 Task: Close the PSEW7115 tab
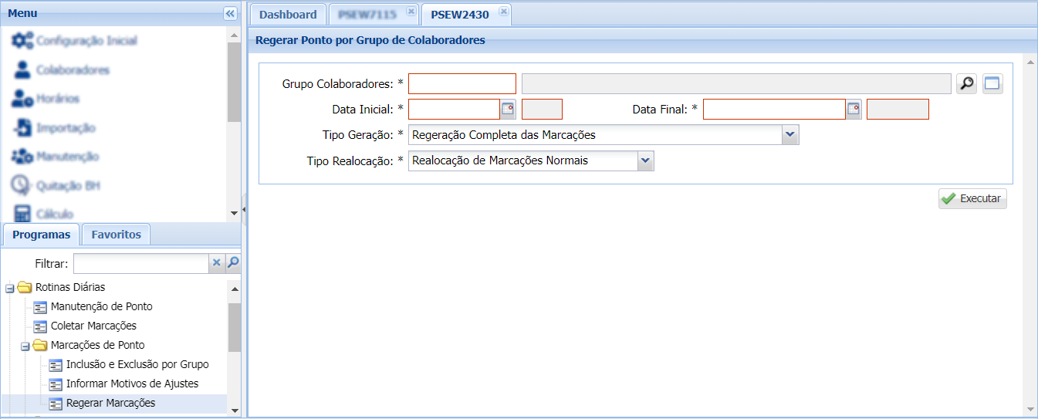pos(411,12)
